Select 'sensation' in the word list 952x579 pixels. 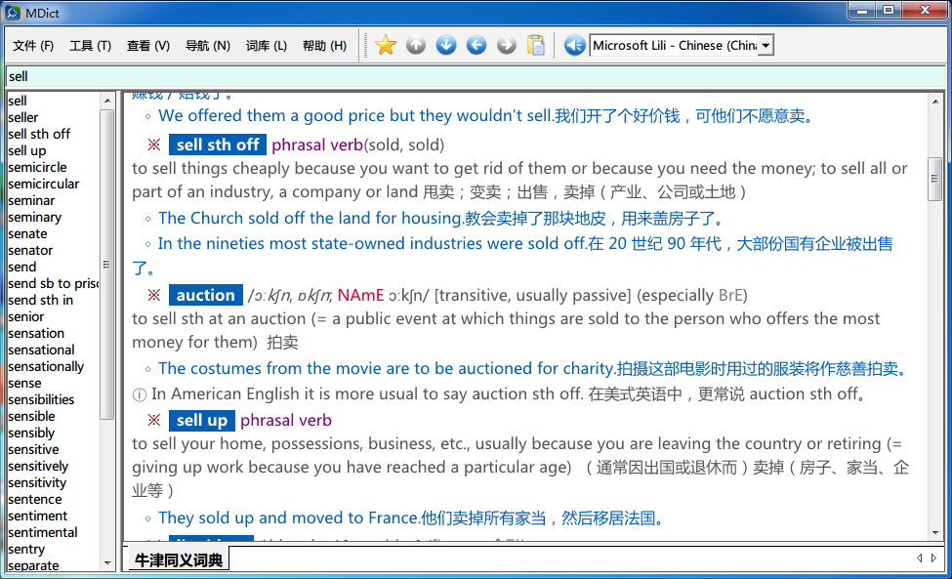(x=36, y=333)
